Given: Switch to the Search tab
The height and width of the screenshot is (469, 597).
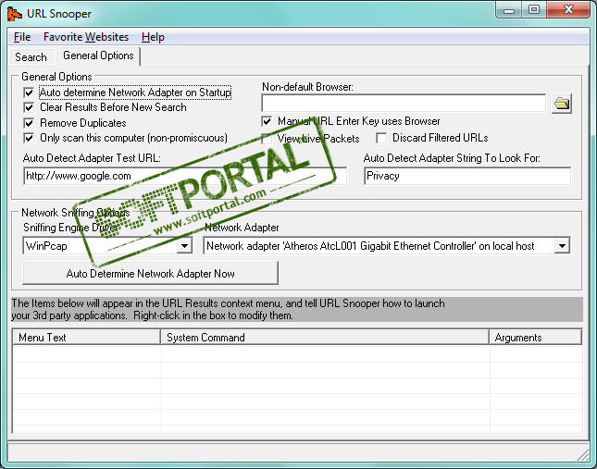Looking at the screenshot, I should [31, 57].
